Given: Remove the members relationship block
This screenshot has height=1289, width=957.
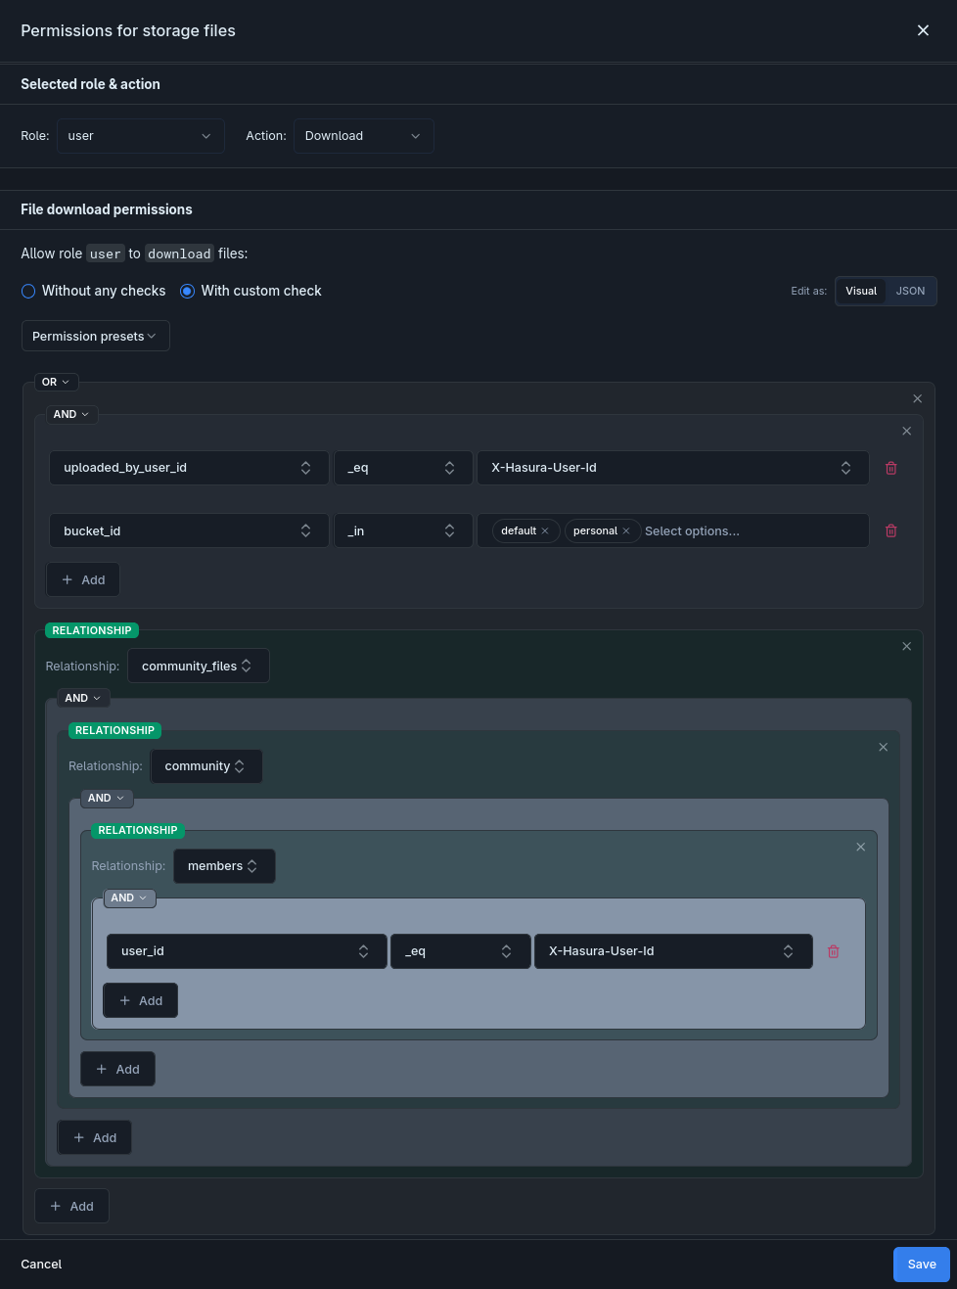Looking at the screenshot, I should tap(860, 847).
